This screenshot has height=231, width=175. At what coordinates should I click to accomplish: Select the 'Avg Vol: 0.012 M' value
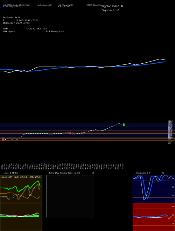coord(112,6)
